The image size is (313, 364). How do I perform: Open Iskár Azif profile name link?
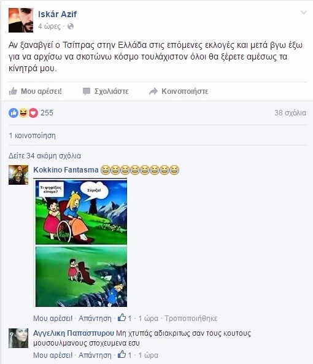click(x=57, y=14)
